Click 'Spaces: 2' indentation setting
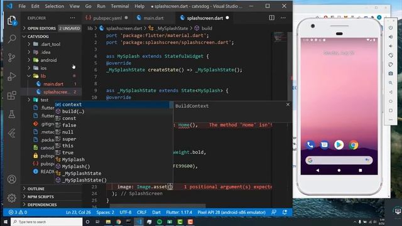Viewport: 402px width, 226px height. (x=106, y=212)
